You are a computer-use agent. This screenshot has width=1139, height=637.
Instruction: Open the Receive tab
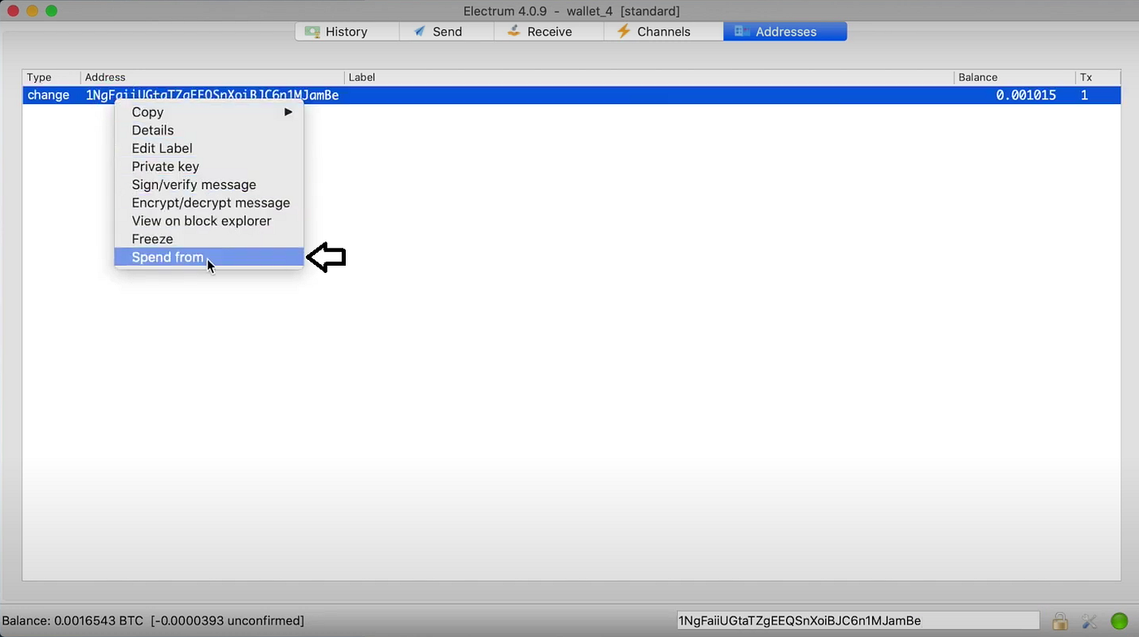(x=548, y=32)
